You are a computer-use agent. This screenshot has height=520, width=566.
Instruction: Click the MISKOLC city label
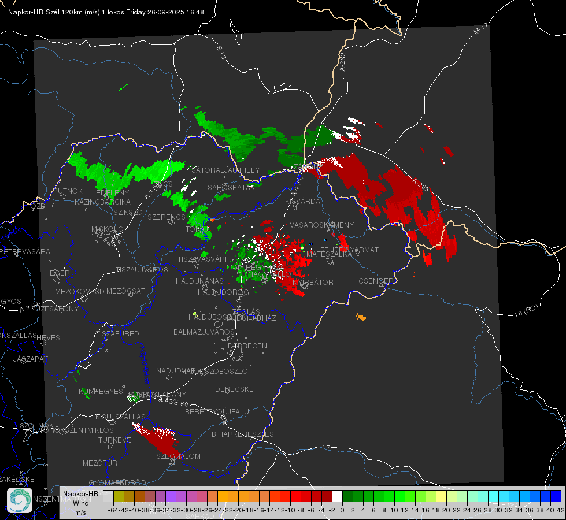[x=107, y=229]
